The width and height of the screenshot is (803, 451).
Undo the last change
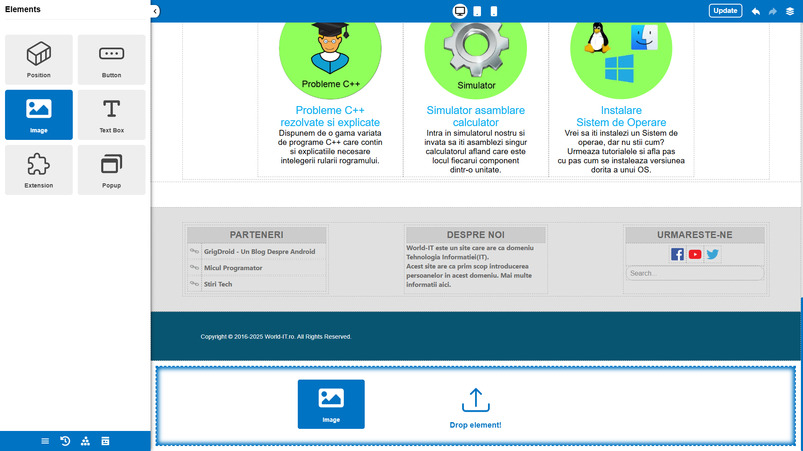pyautogui.click(x=755, y=11)
